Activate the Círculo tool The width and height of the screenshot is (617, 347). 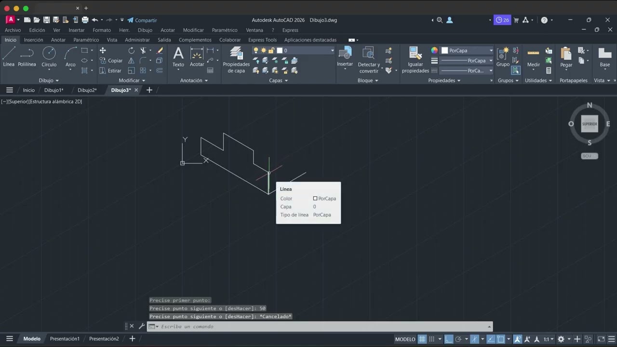[x=49, y=57]
